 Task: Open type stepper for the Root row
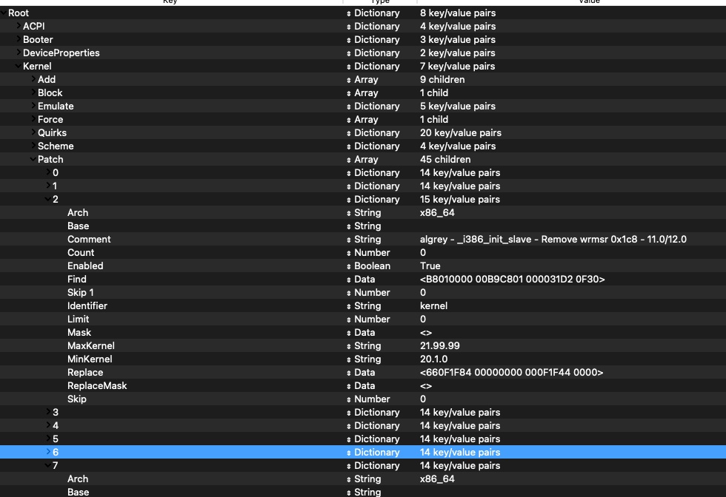point(349,13)
